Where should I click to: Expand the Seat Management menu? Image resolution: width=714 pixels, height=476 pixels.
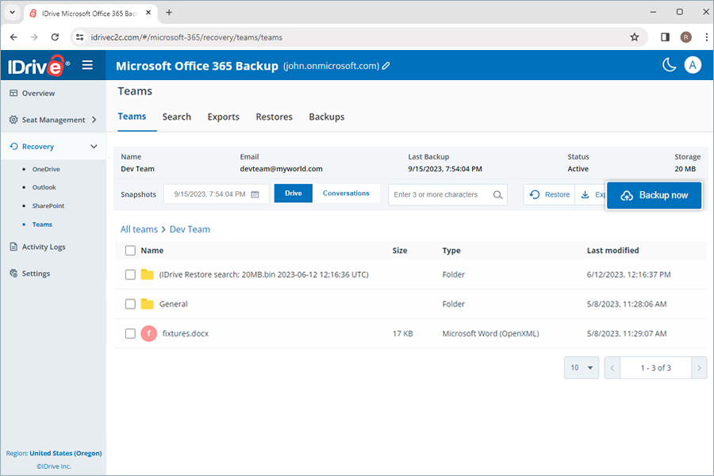tap(52, 120)
